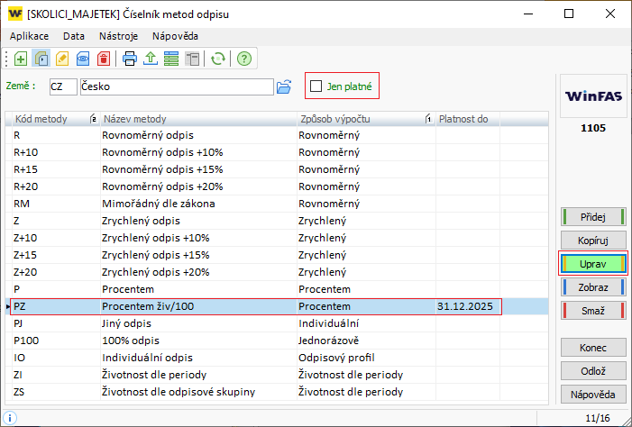Click the CZ country code field
The height and width of the screenshot is (427, 632).
pyautogui.click(x=63, y=86)
